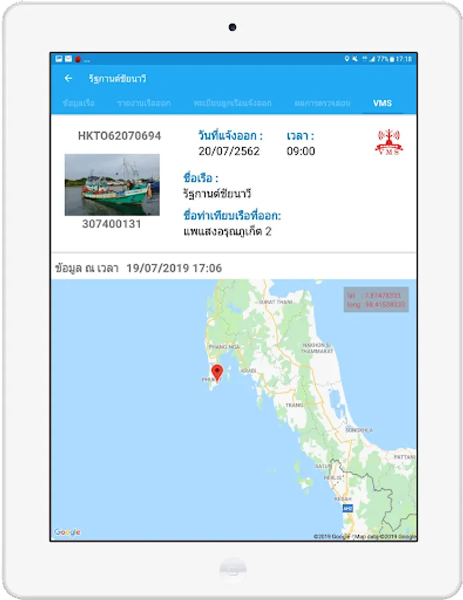
Task: Tap the lat long coordinates box
Action: pos(376,299)
